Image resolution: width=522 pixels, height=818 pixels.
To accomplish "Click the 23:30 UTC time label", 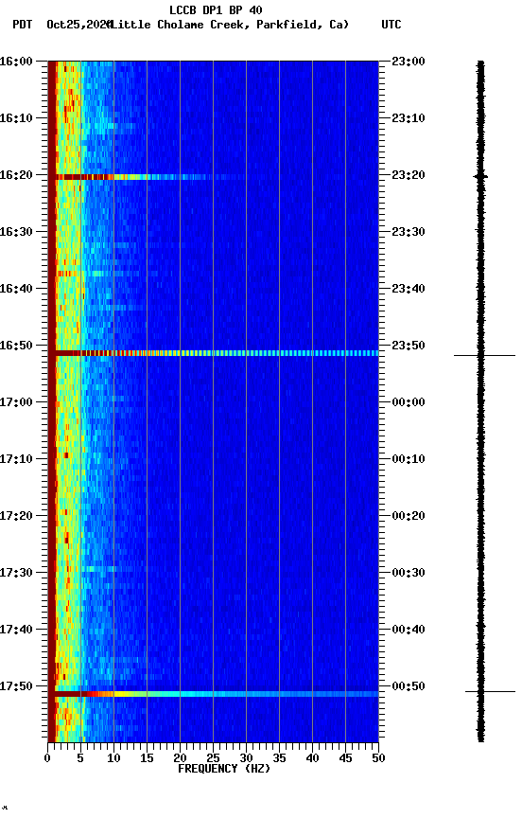I will 409,232.
